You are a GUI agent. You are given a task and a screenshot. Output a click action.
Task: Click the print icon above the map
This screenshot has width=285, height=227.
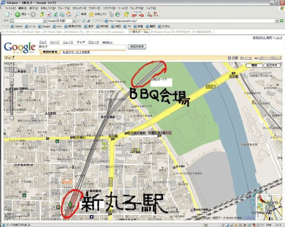pyautogui.click(x=229, y=58)
